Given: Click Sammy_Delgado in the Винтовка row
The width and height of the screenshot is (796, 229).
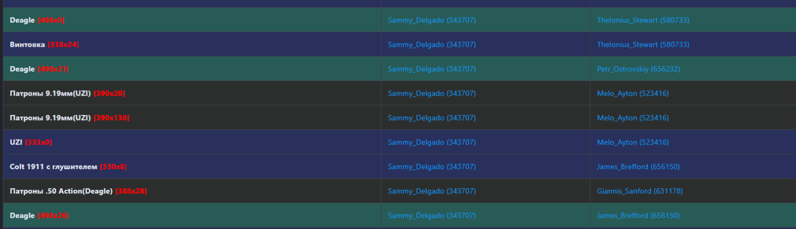Looking at the screenshot, I should 432,45.
